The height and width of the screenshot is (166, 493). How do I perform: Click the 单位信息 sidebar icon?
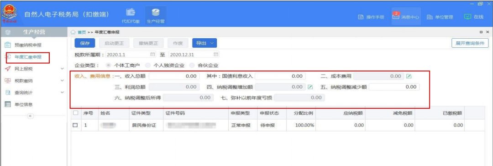[x=8, y=105]
